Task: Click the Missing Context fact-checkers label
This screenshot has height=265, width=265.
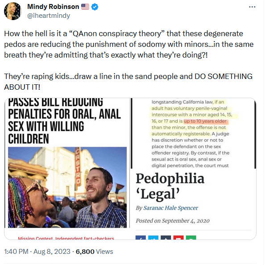Action: (x=66, y=238)
